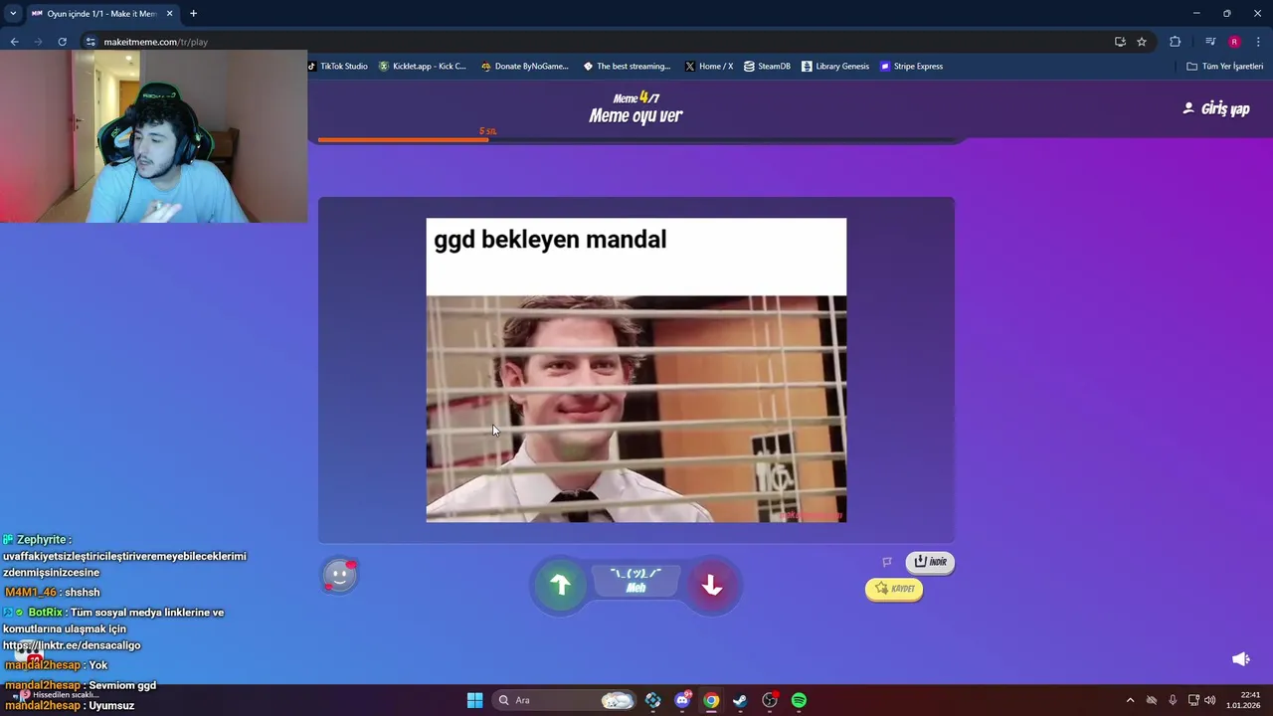Click the meme caption 'ggd bekleyen mandal'
Image resolution: width=1273 pixels, height=716 pixels.
[x=550, y=240]
